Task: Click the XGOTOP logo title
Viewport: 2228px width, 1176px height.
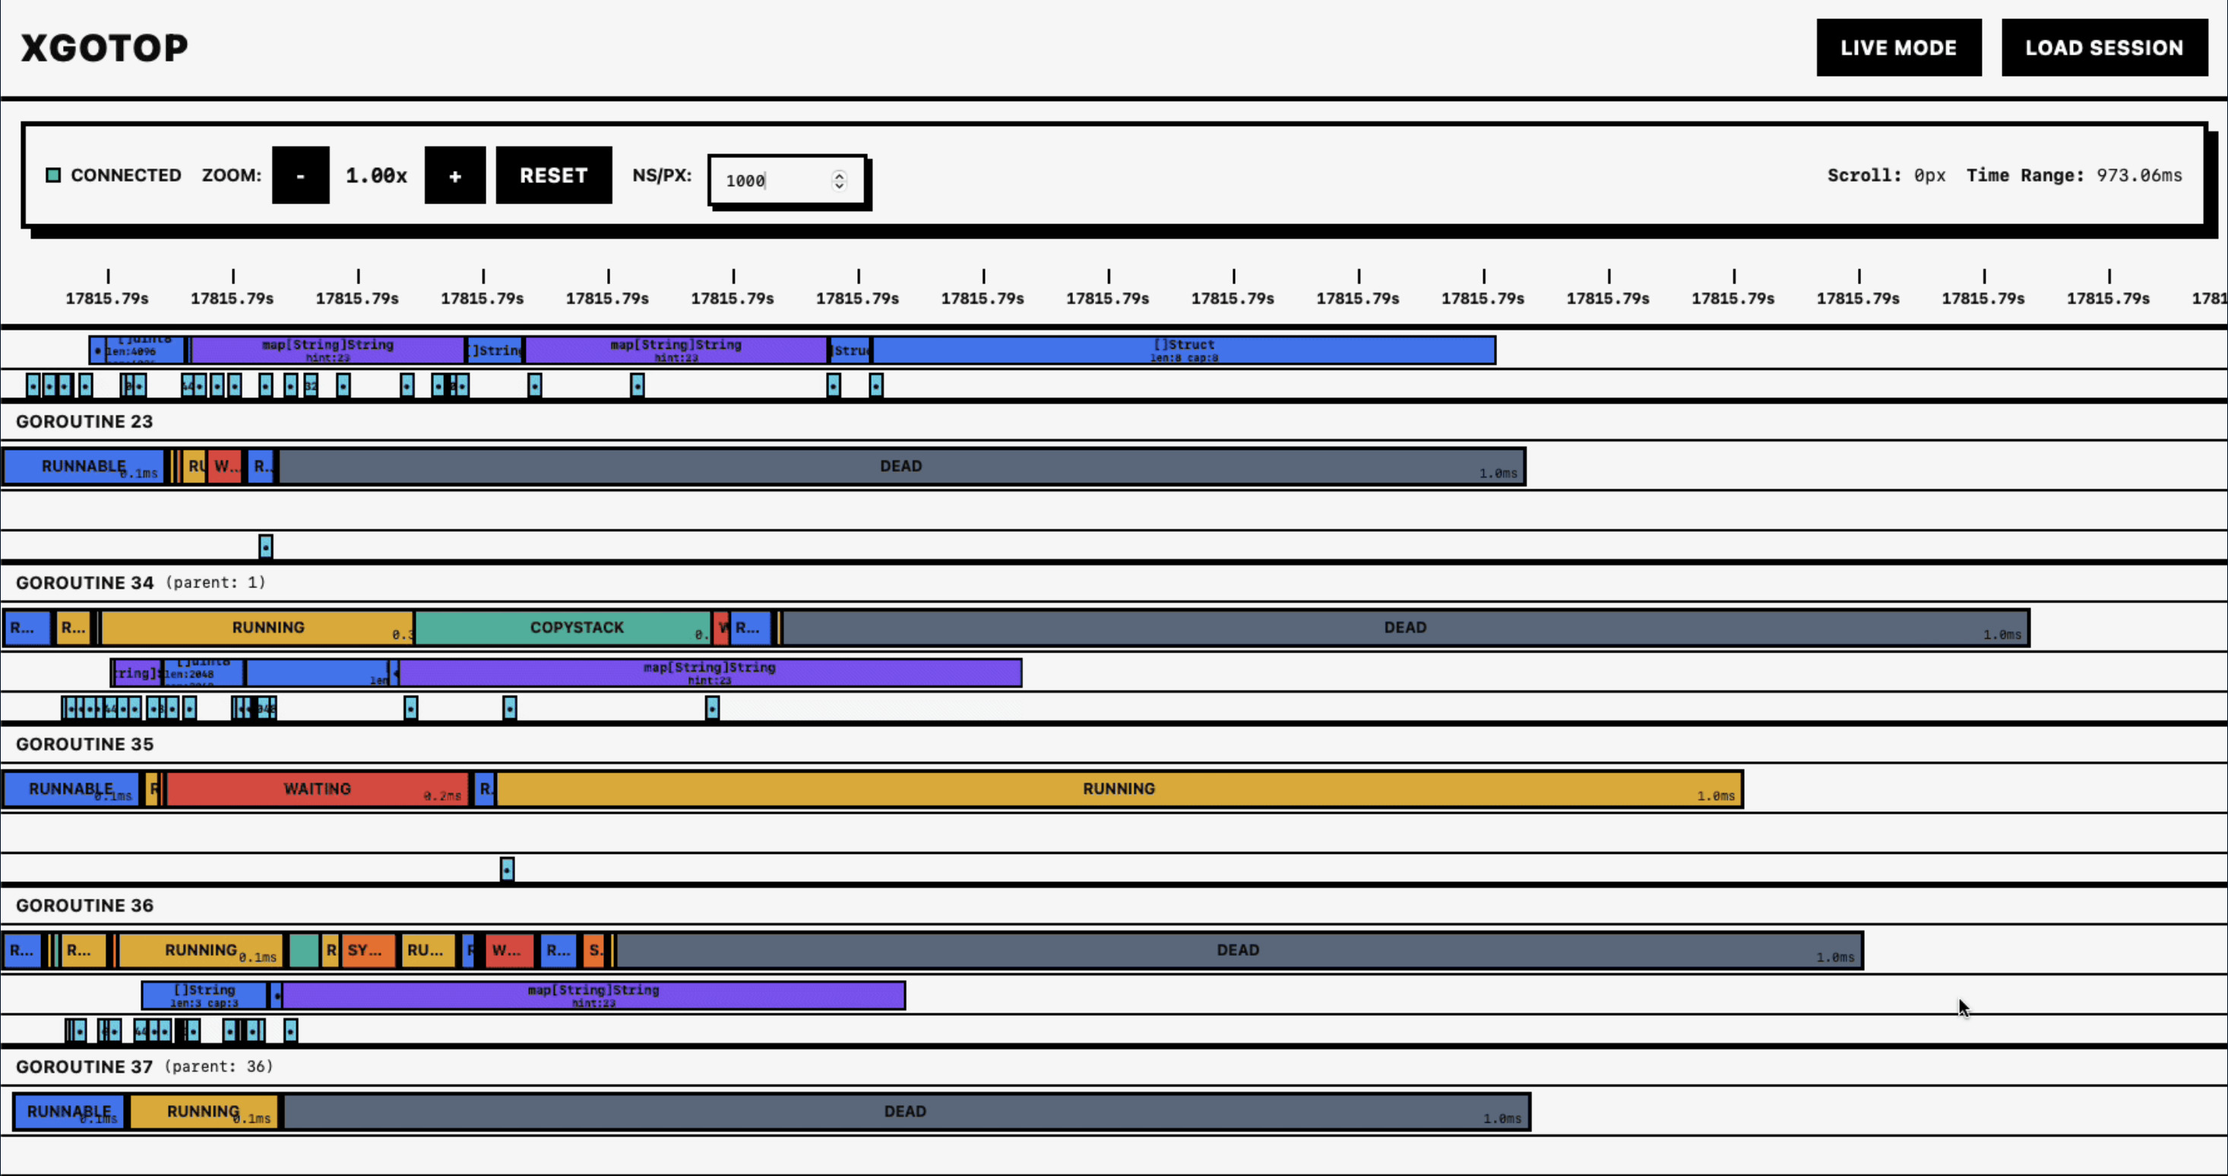Action: coord(104,48)
